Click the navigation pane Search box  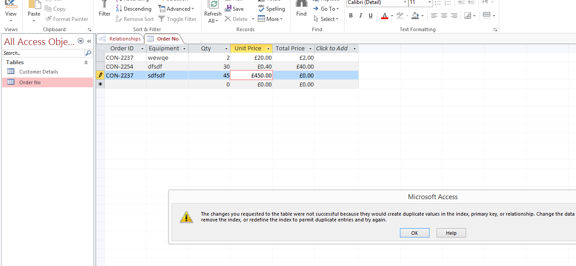pyautogui.click(x=43, y=53)
